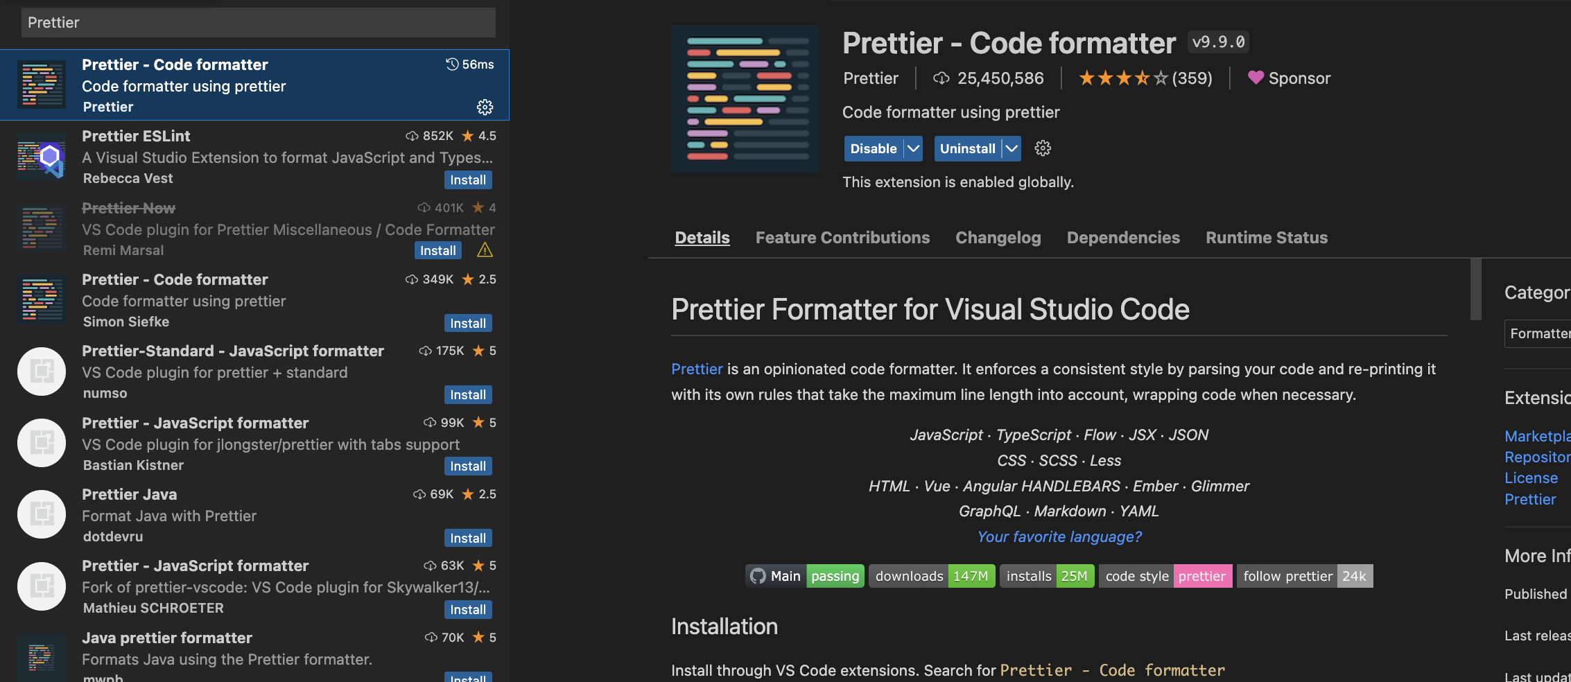
Task: Click the 25,450,586 install count
Action: pyautogui.click(x=1000, y=78)
